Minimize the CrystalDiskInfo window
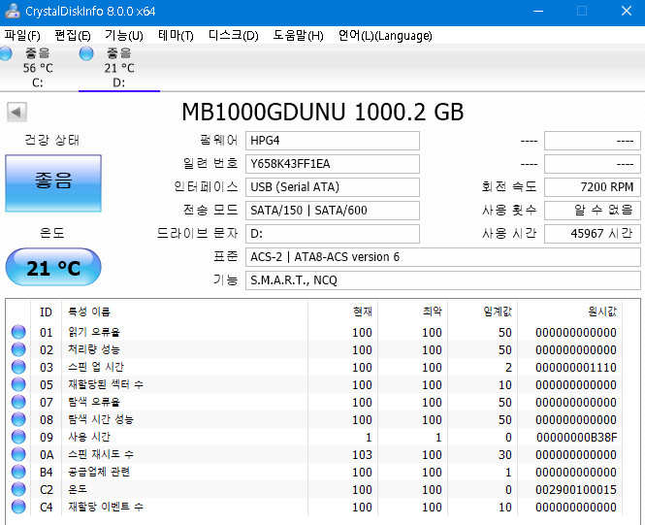 click(x=538, y=11)
